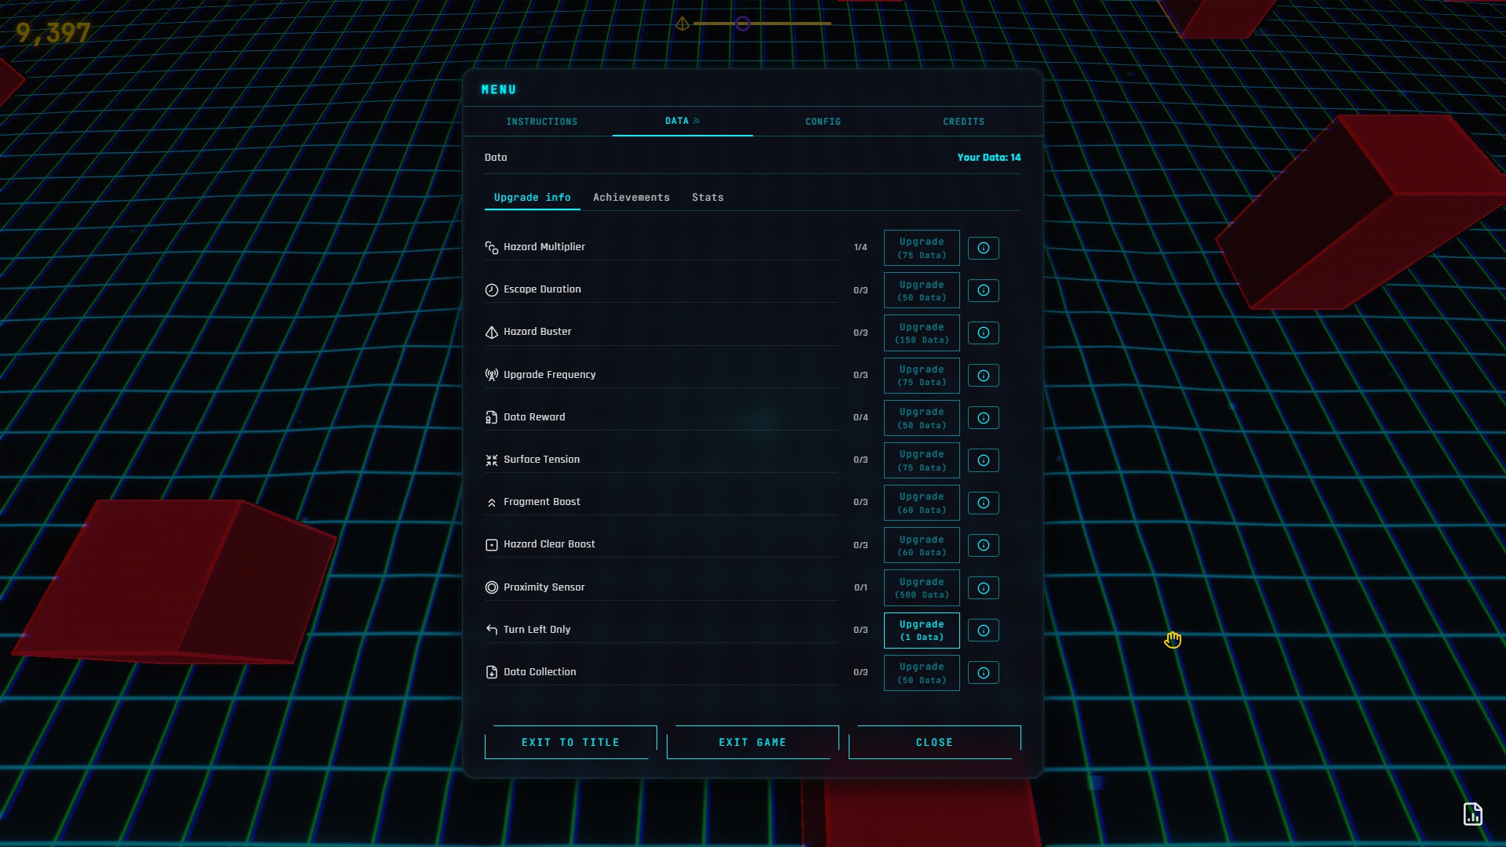The width and height of the screenshot is (1506, 847).
Task: Click Exit to Title button
Action: 570,742
